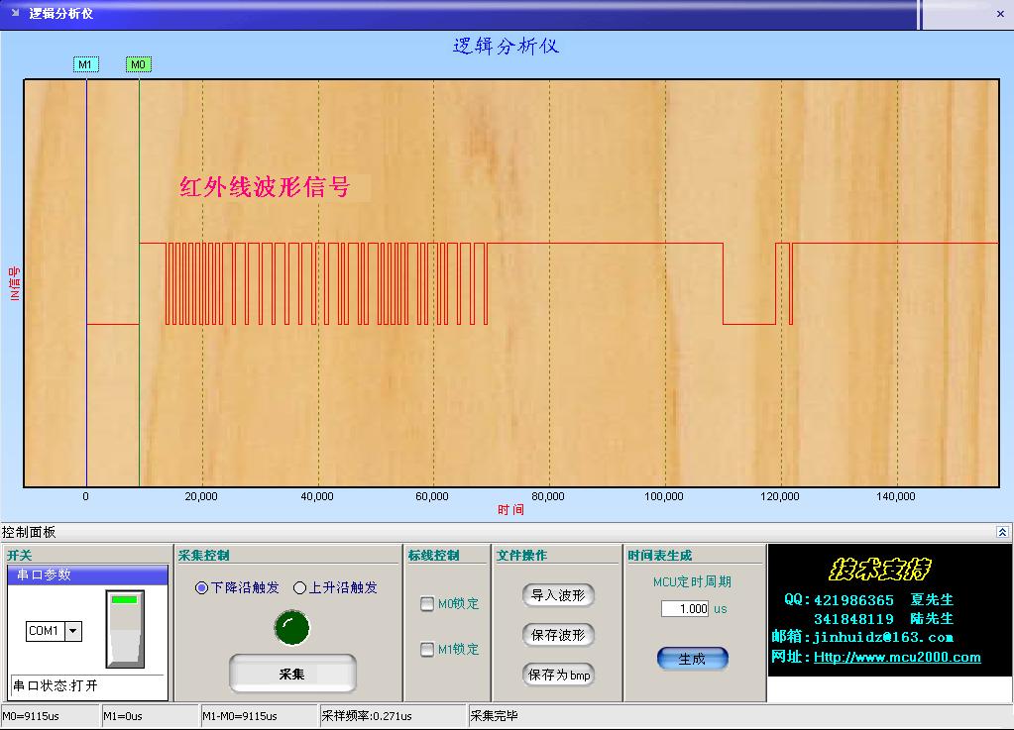The image size is (1014, 730).
Task: Select the 串口参数 header
Action: 88,574
